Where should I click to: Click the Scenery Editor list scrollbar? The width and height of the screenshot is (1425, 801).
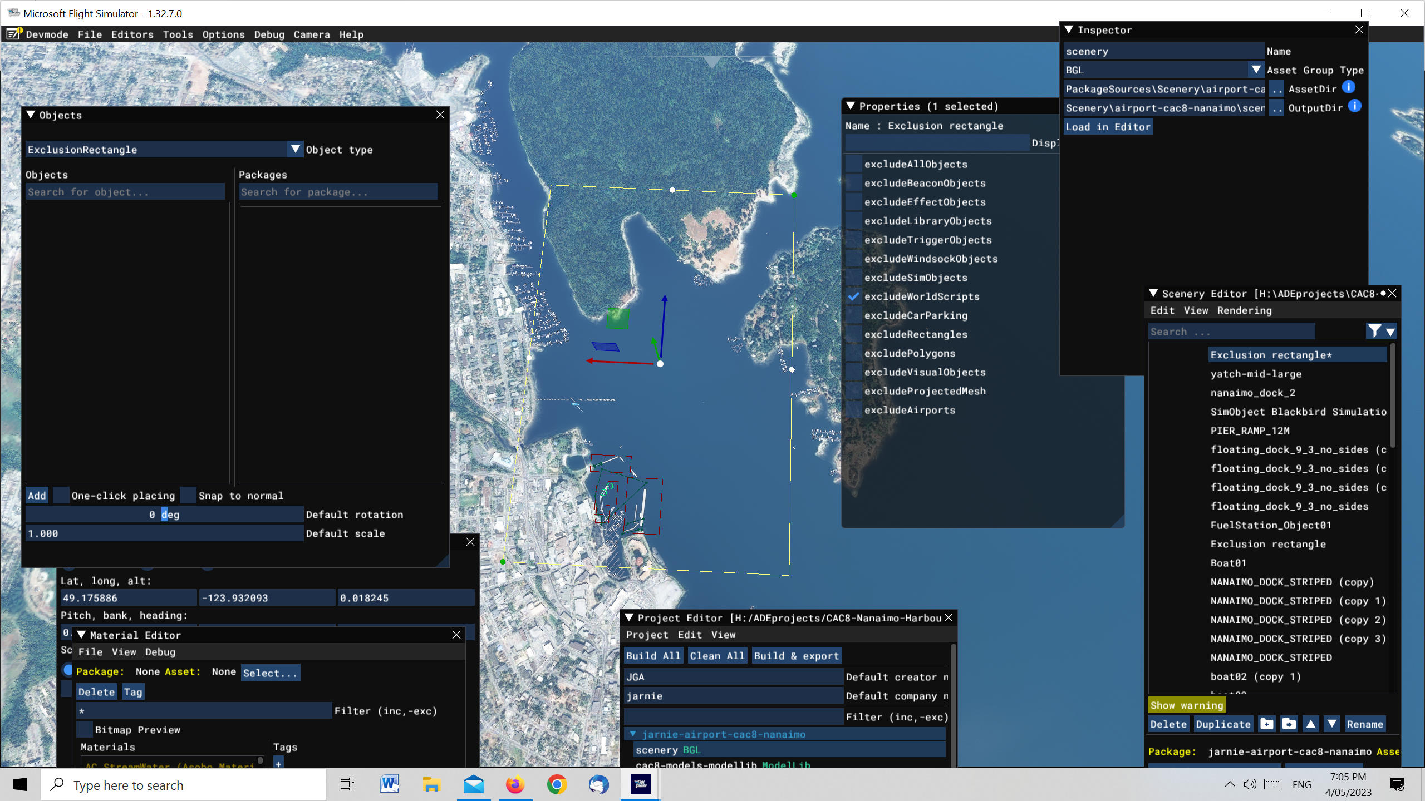coord(1393,396)
